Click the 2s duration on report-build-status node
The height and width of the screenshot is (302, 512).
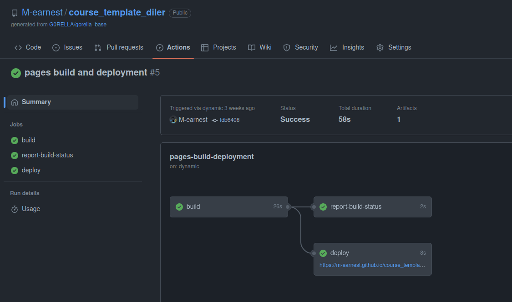423,206
